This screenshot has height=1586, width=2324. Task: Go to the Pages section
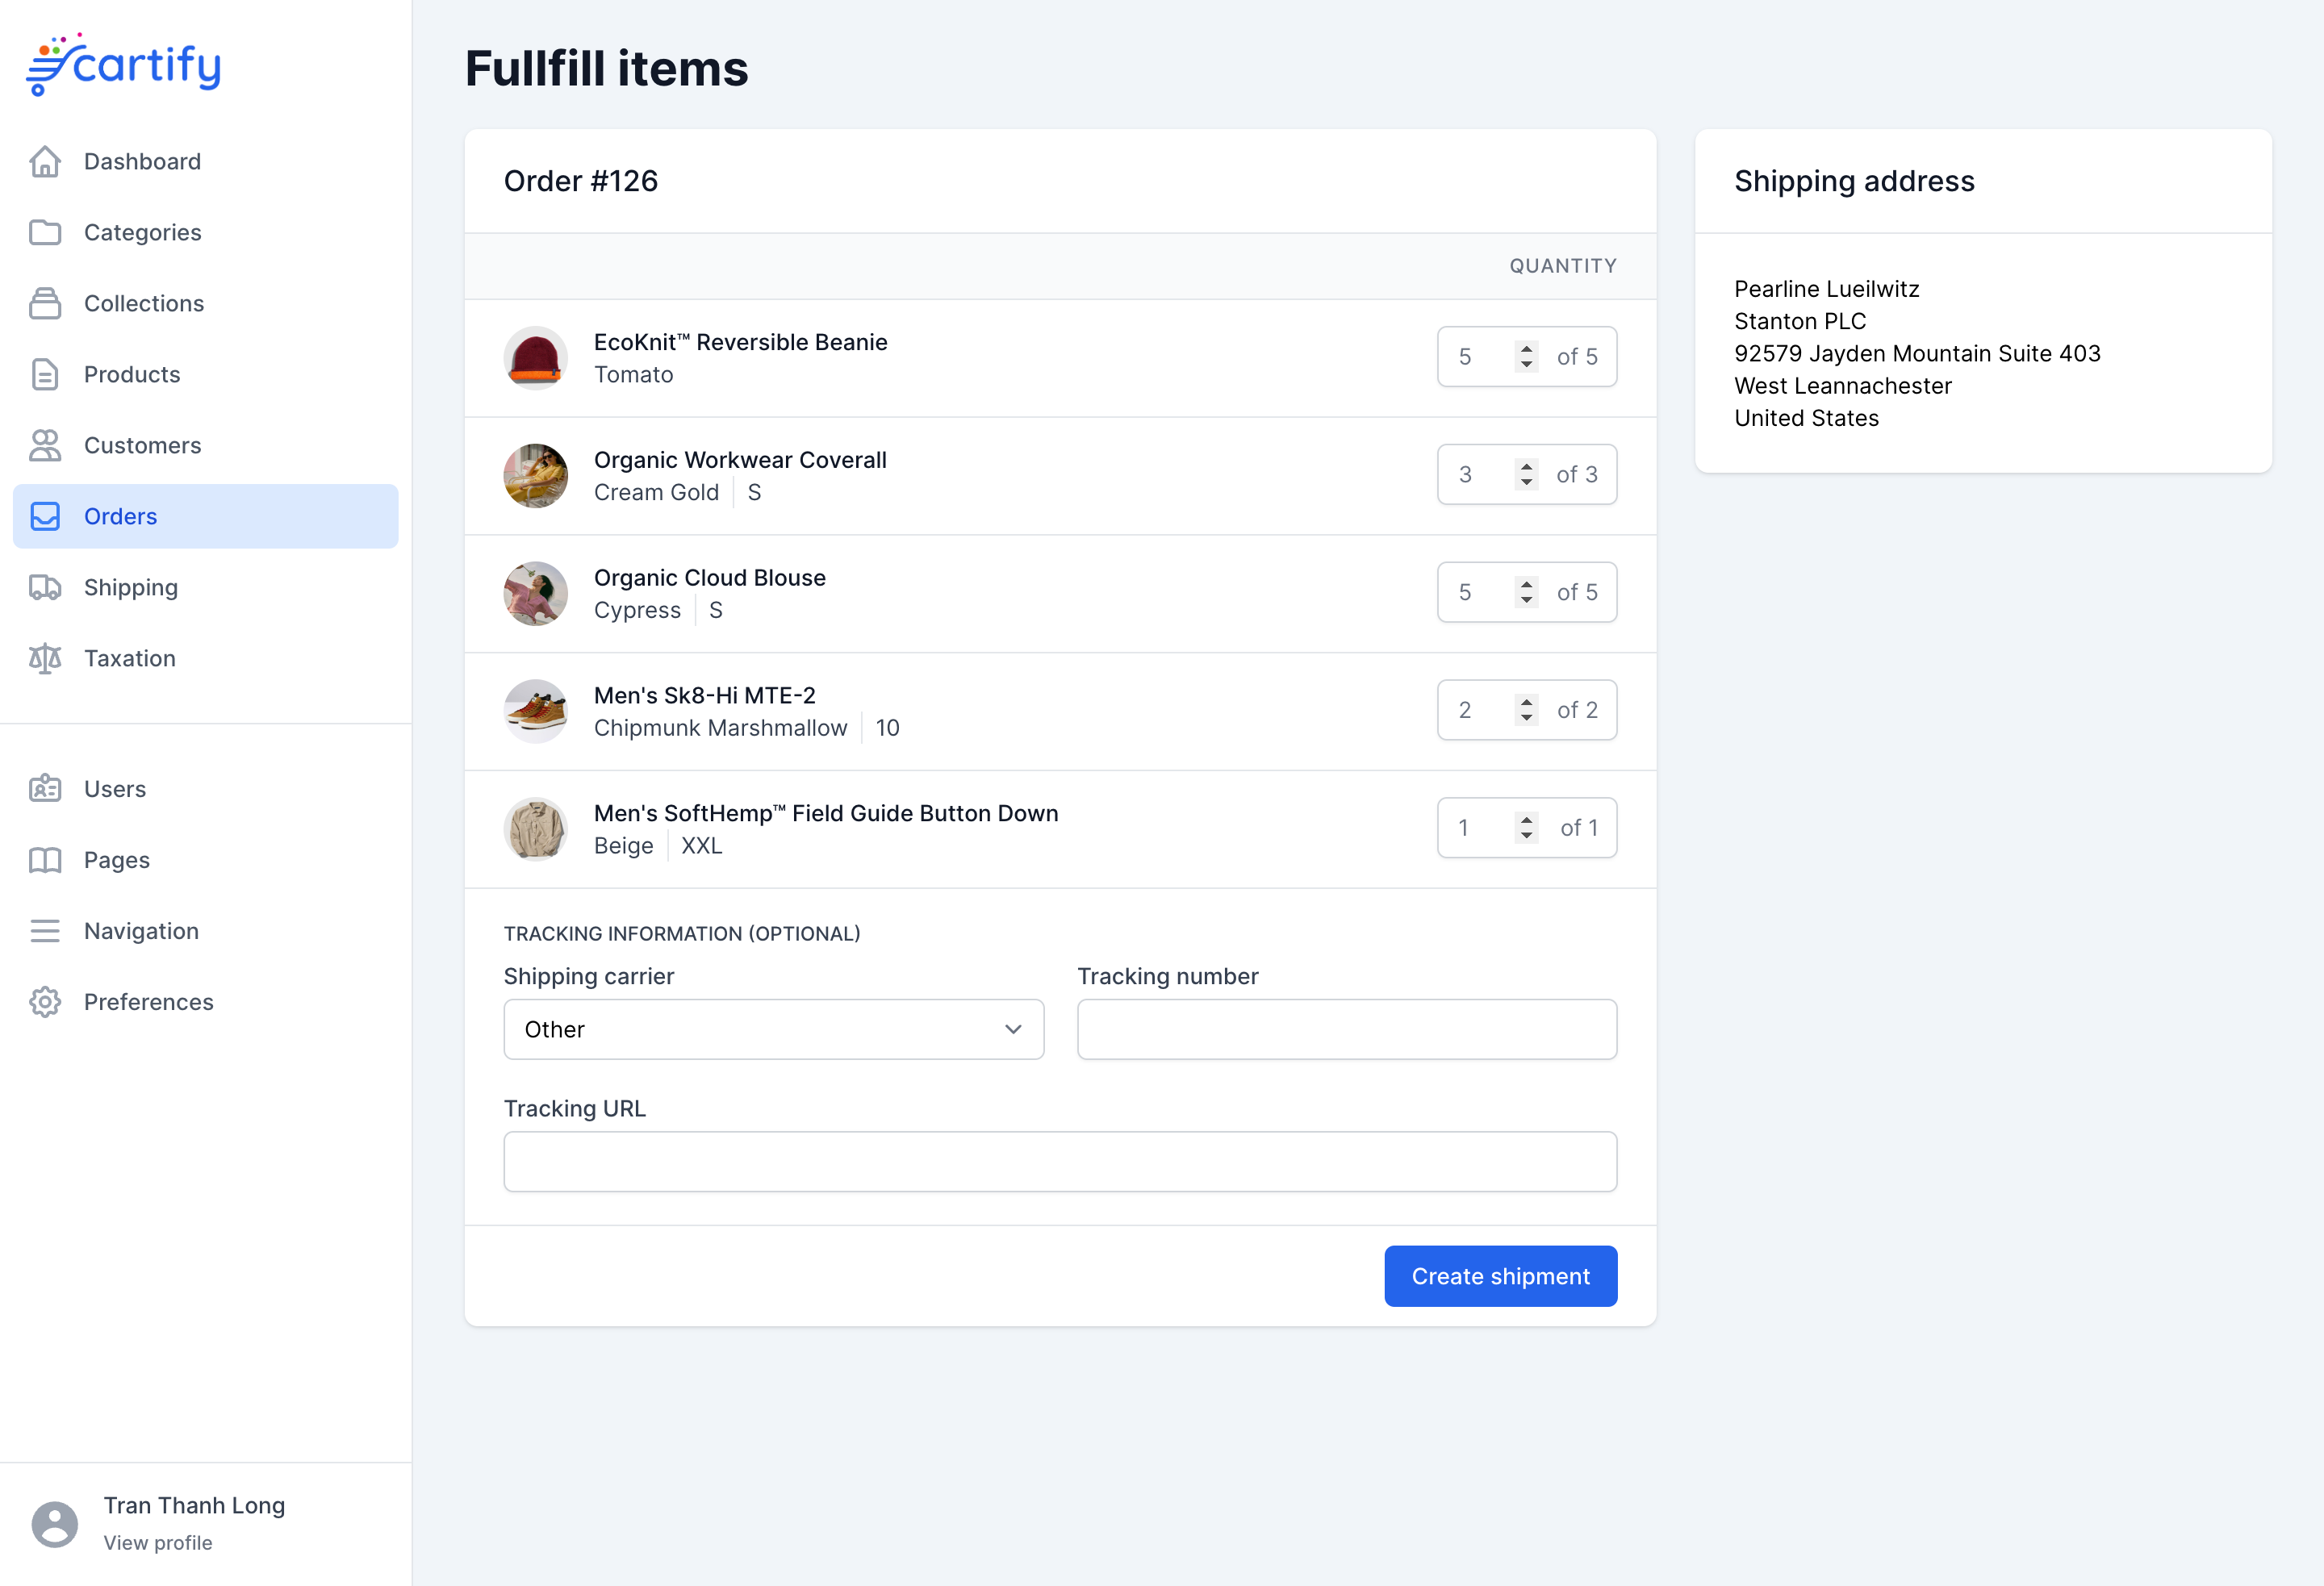pos(116,860)
